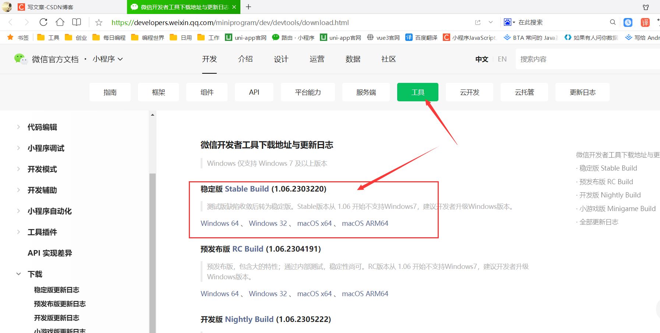
Task: Reload the page with refresh icon
Action: (x=43, y=22)
